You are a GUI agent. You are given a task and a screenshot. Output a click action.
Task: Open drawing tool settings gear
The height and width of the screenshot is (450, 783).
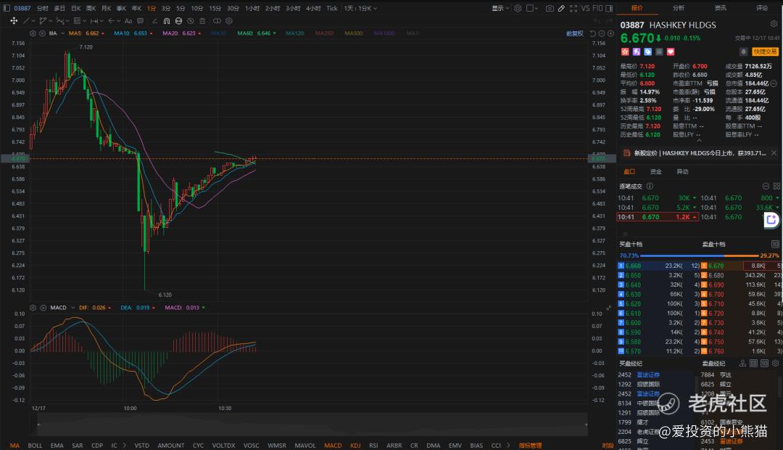(228, 20)
